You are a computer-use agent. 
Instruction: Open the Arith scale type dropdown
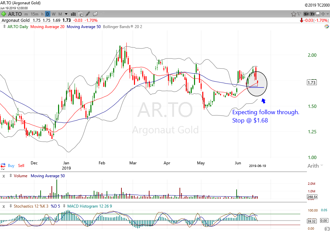[x=315, y=166]
